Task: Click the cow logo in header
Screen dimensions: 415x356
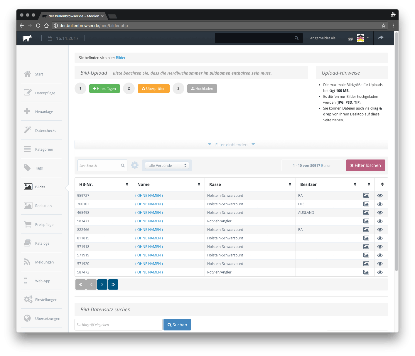Action: click(27, 38)
